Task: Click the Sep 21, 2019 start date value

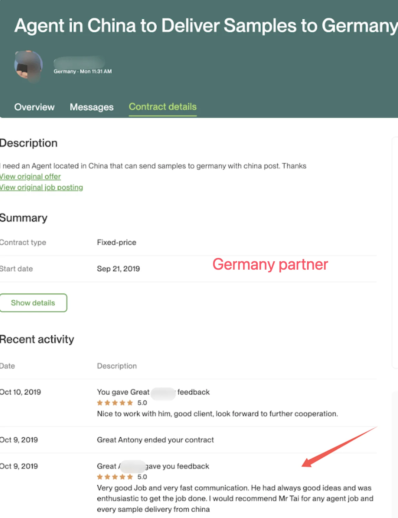Action: (x=118, y=269)
